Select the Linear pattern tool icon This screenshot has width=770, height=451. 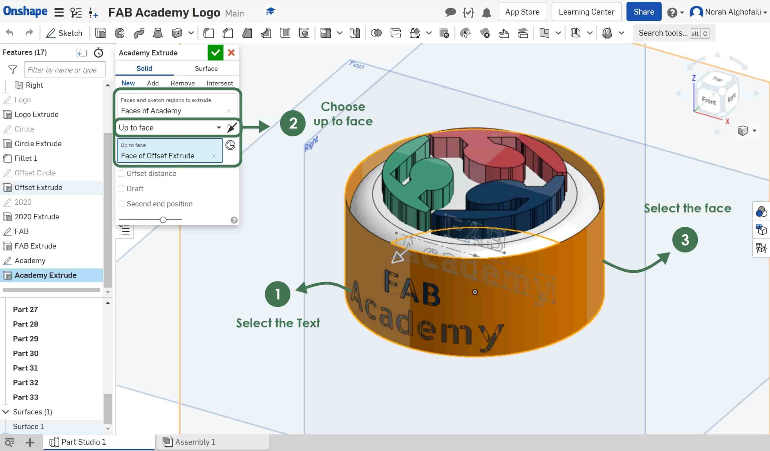[x=325, y=33]
